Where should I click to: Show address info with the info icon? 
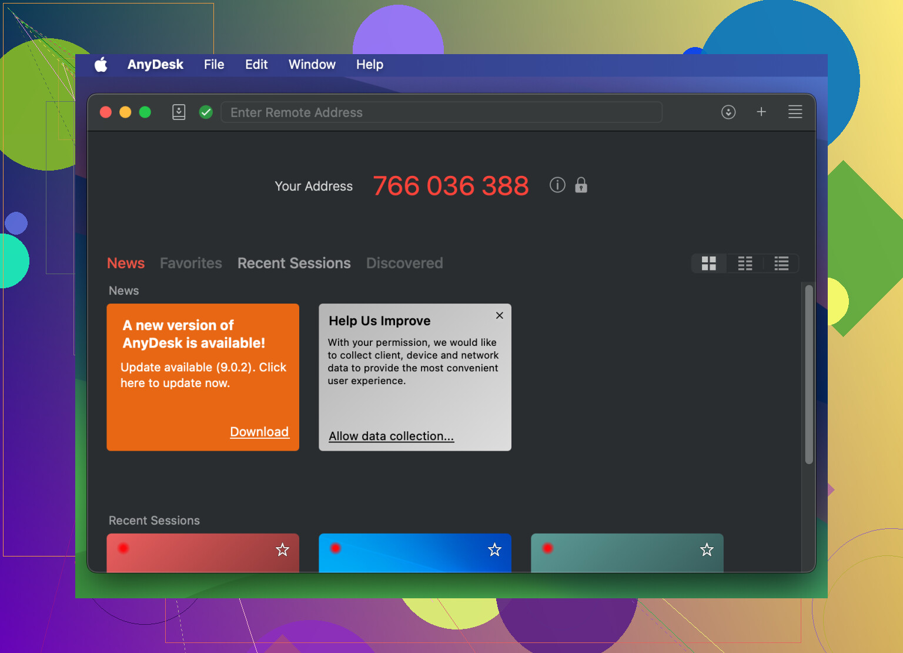tap(557, 185)
